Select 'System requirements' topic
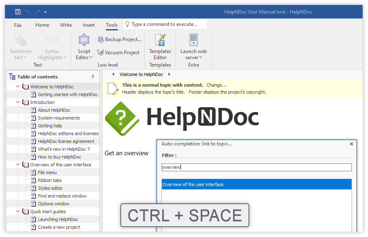Image resolution: width=368 pixels, height=237 pixels. [59, 118]
